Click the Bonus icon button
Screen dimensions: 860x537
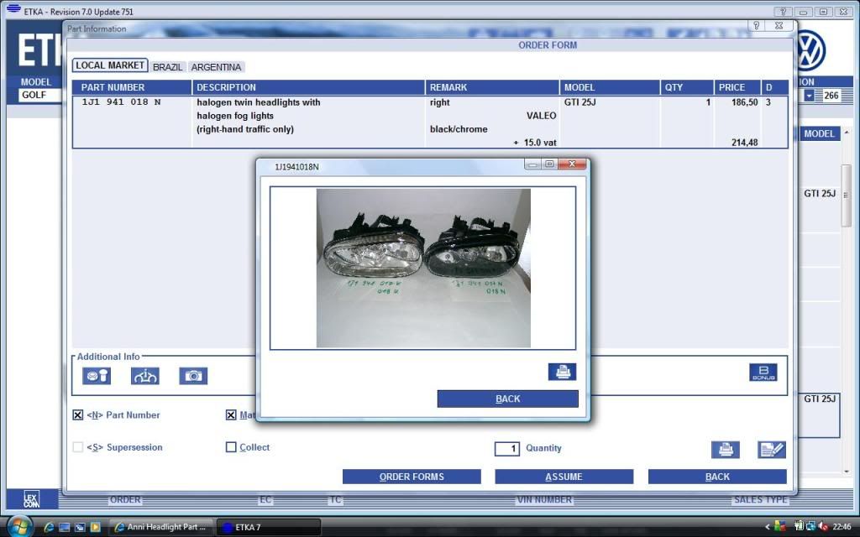click(x=763, y=373)
